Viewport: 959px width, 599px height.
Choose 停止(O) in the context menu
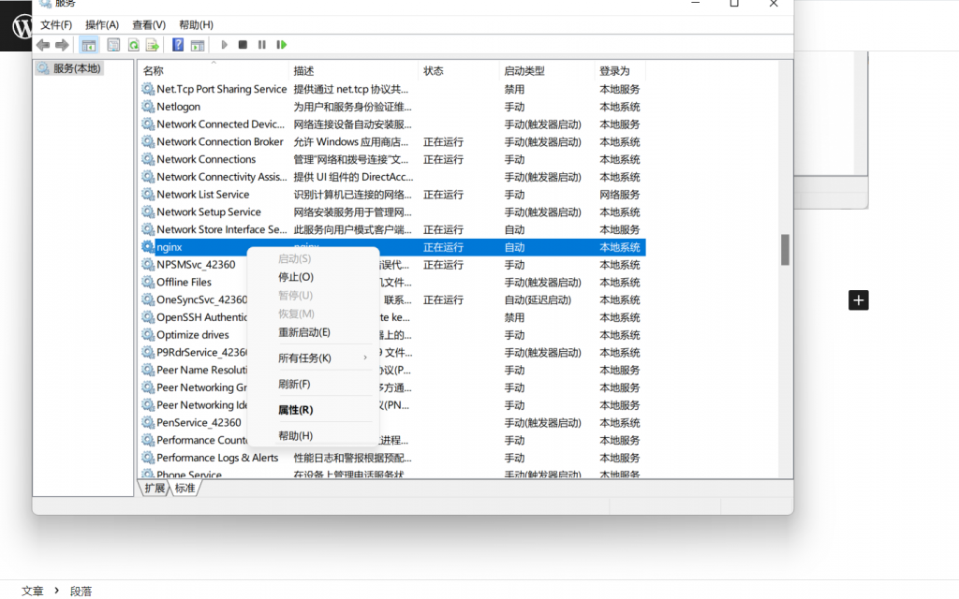tap(296, 277)
